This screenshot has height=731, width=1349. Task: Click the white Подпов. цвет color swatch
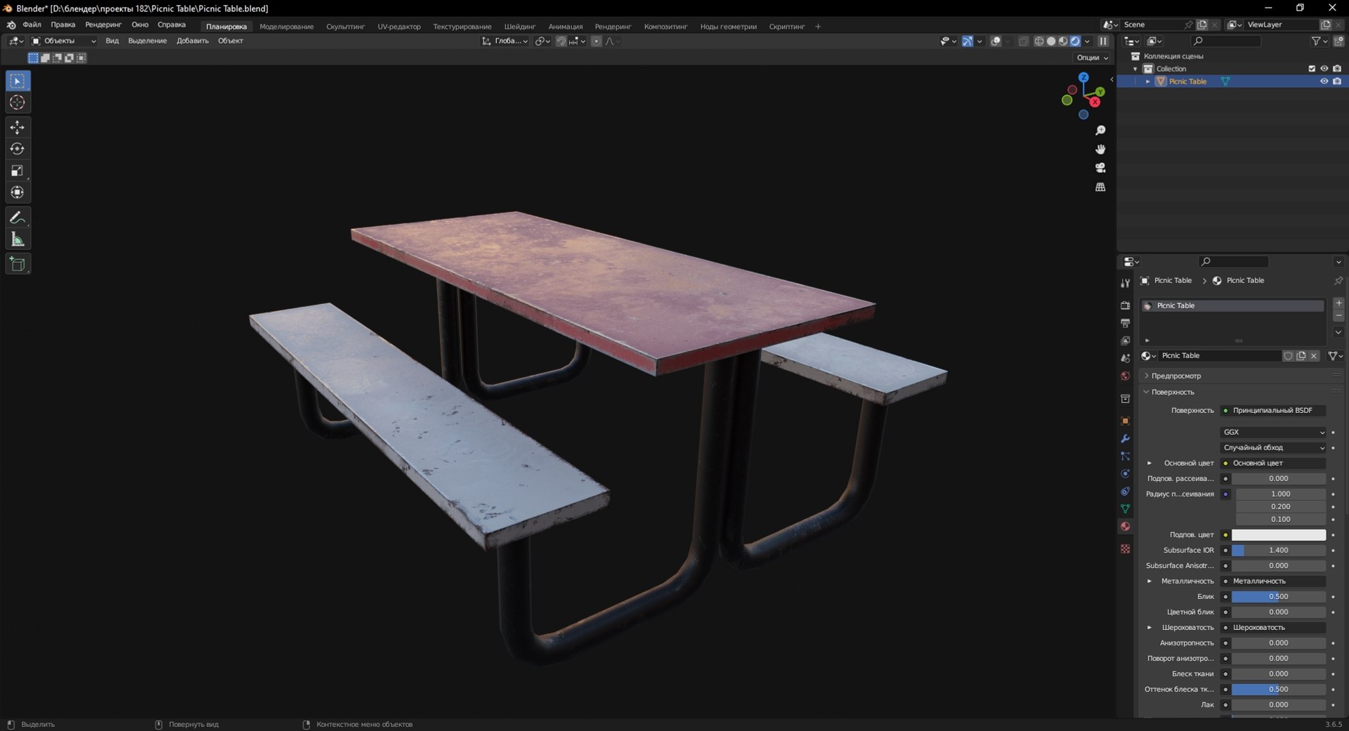click(1279, 534)
